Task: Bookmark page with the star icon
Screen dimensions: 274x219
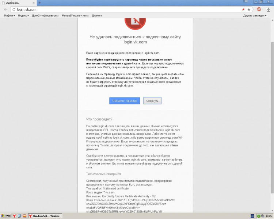Action: [249, 9]
